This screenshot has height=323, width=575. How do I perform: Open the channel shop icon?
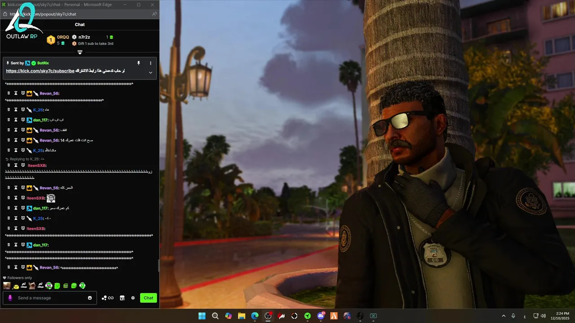click(122, 298)
